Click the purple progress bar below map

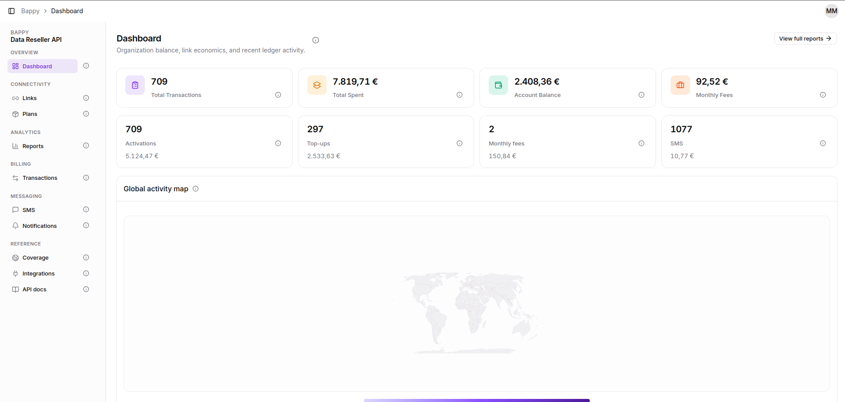pyautogui.click(x=477, y=400)
